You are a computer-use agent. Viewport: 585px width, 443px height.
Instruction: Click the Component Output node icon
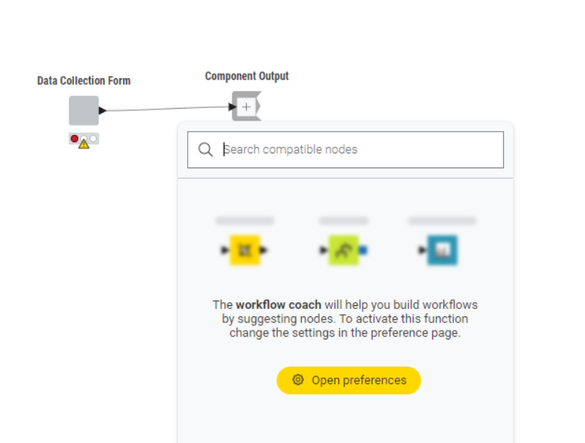point(247,106)
